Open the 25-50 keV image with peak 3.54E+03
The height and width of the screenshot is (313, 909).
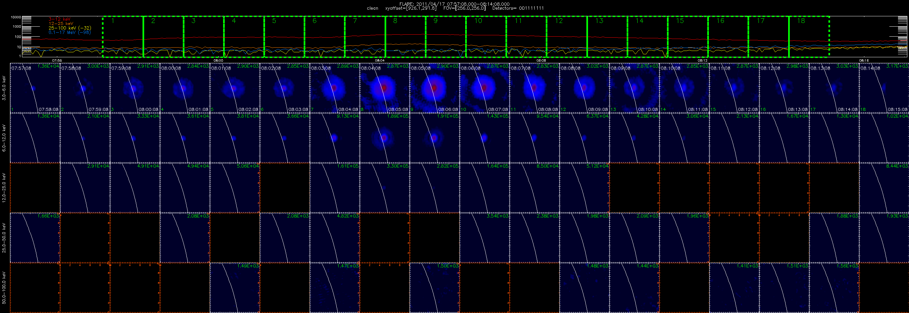[x=484, y=238]
